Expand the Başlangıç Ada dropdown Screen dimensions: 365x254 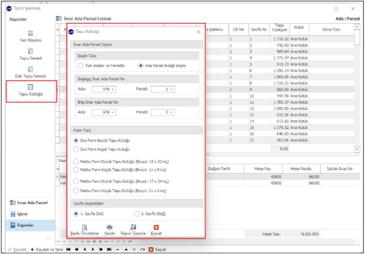[113, 90]
